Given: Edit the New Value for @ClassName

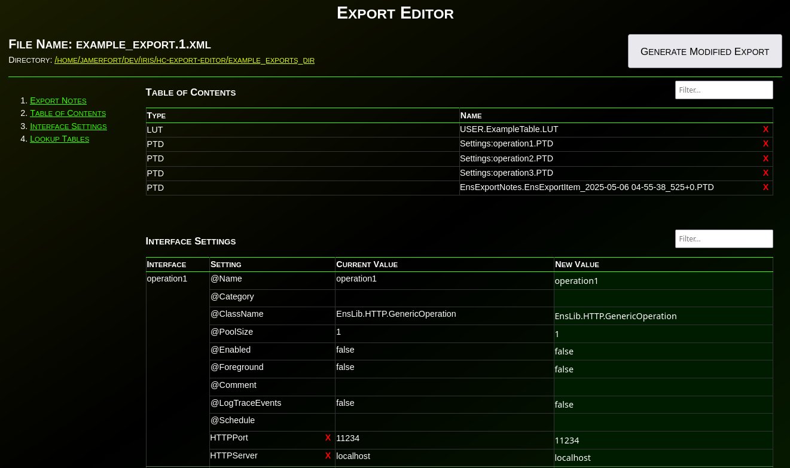Looking at the screenshot, I should pyautogui.click(x=663, y=316).
